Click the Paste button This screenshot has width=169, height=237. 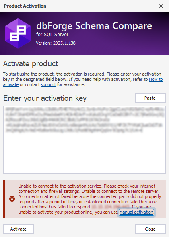(x=150, y=98)
